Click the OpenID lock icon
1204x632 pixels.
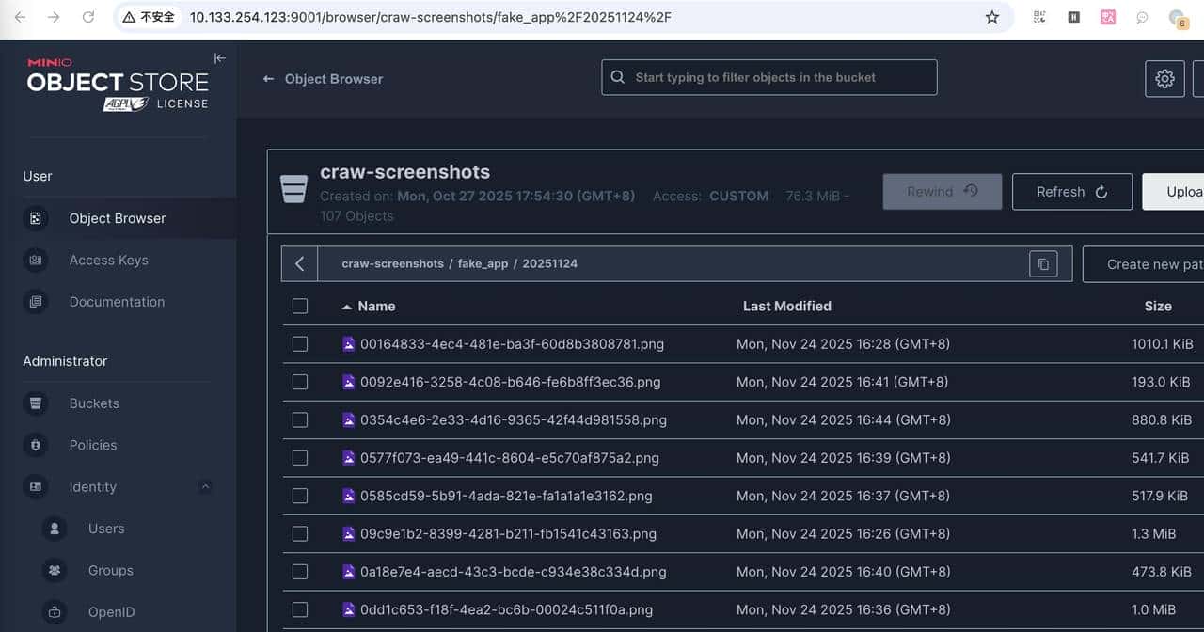click(55, 612)
